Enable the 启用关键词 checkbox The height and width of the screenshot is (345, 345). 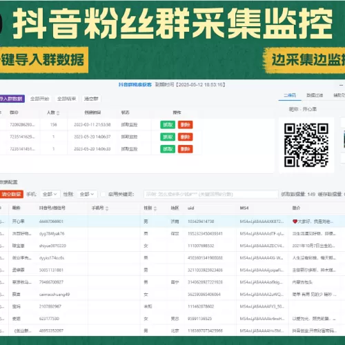click(x=103, y=195)
